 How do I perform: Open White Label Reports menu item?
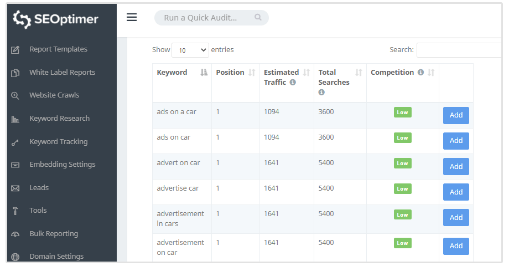click(x=62, y=73)
